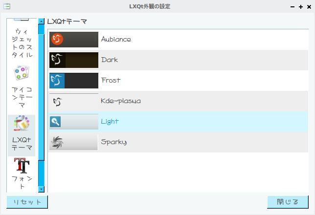This screenshot has height=215, width=315.
Task: Click the リセット reset button
Action: coord(27,202)
